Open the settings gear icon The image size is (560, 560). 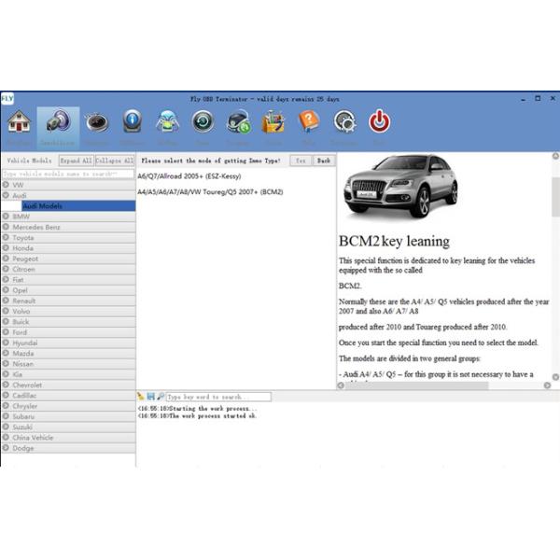point(343,122)
